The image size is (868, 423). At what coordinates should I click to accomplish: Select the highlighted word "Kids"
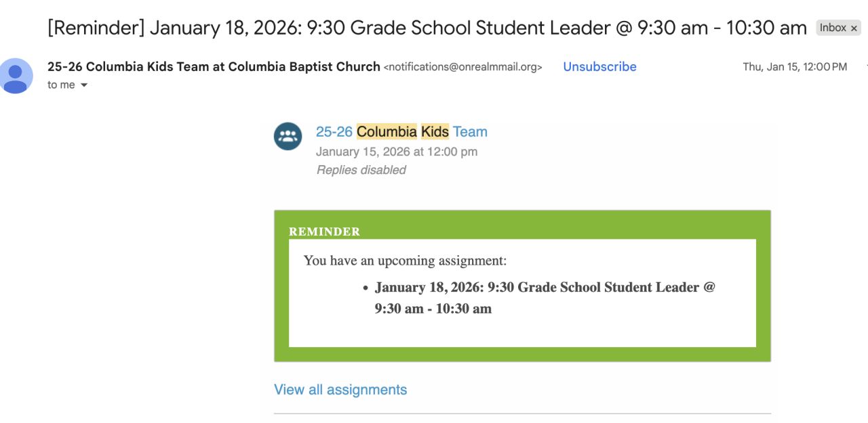pos(435,131)
